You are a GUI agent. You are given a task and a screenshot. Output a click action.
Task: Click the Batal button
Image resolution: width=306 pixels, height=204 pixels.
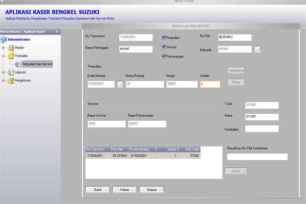coord(98,190)
